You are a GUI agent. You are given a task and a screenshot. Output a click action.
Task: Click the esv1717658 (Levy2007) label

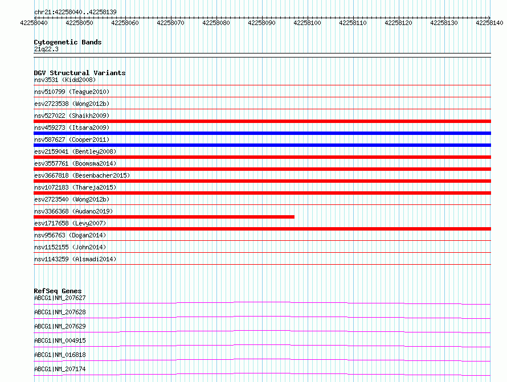pyautogui.click(x=70, y=223)
